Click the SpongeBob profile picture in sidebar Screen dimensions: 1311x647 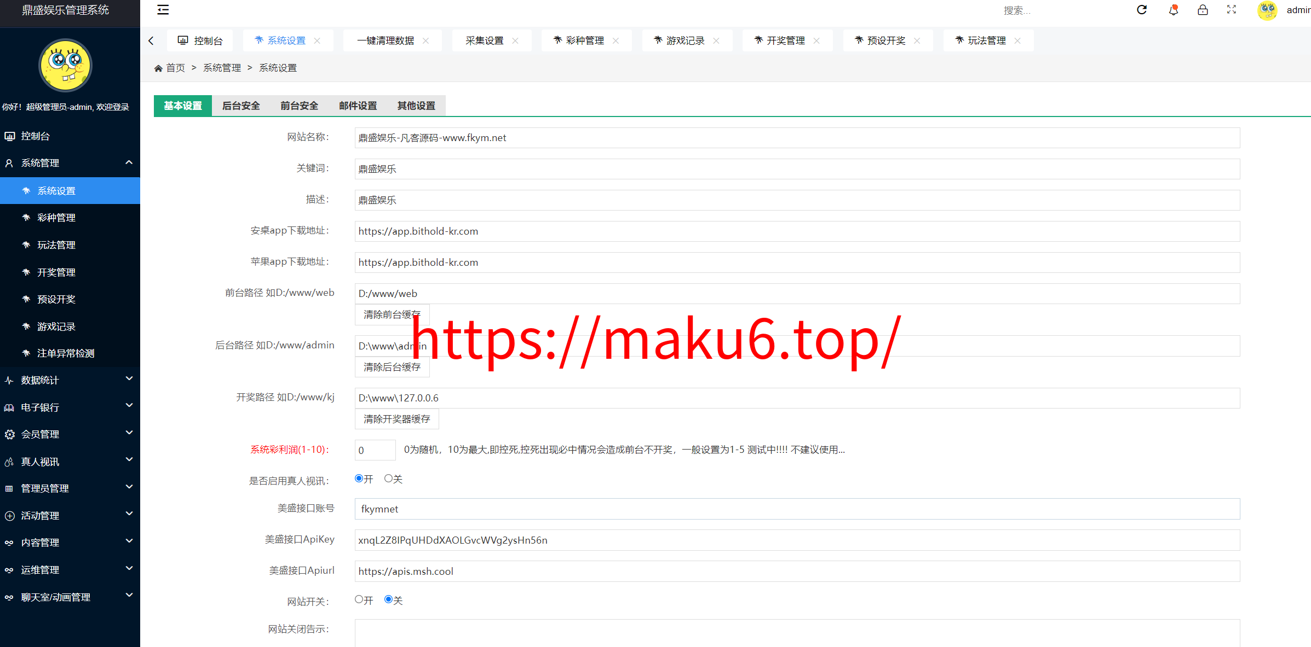tap(65, 65)
